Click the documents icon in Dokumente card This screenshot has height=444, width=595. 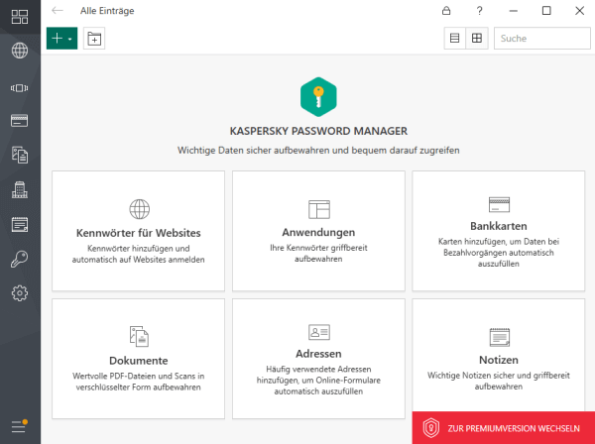(x=139, y=336)
